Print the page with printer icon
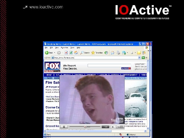Image resolution: width=184 pixels, height=138 pixels. (x=118, y=53)
